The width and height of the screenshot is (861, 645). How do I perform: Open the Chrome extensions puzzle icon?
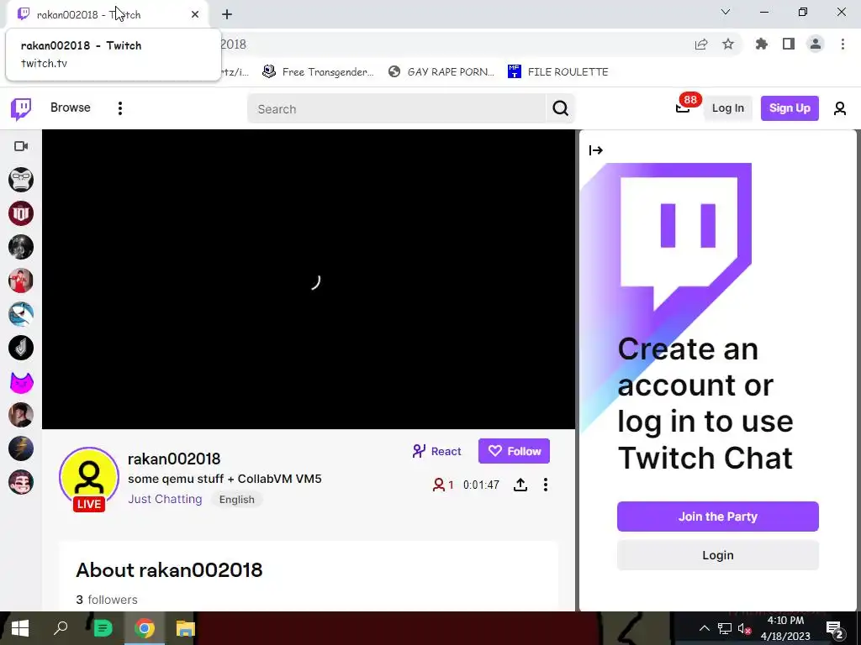(x=762, y=44)
